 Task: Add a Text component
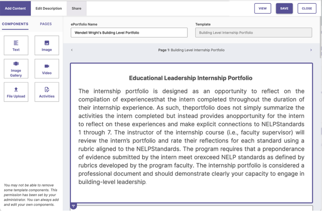(x=16, y=45)
